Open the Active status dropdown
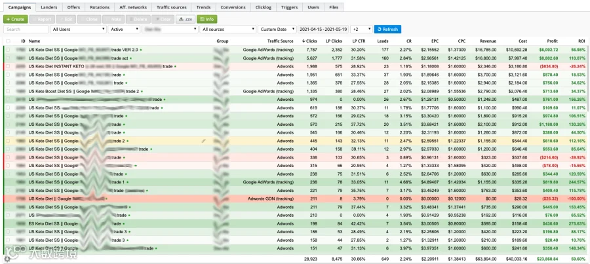Image resolution: width=590 pixels, height=264 pixels. click(124, 29)
